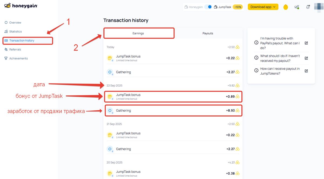Image resolution: width=324 pixels, height=179 pixels.
Task: Open Statistics from the sidebar
Action: click(x=15, y=31)
